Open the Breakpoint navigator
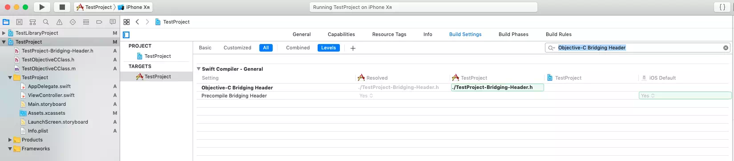This screenshot has height=161, width=734. (x=100, y=22)
